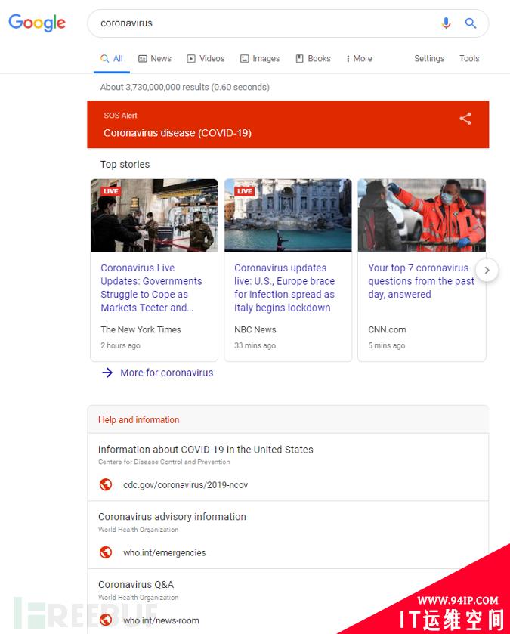
Task: Click the NBC News source label
Action: click(255, 329)
